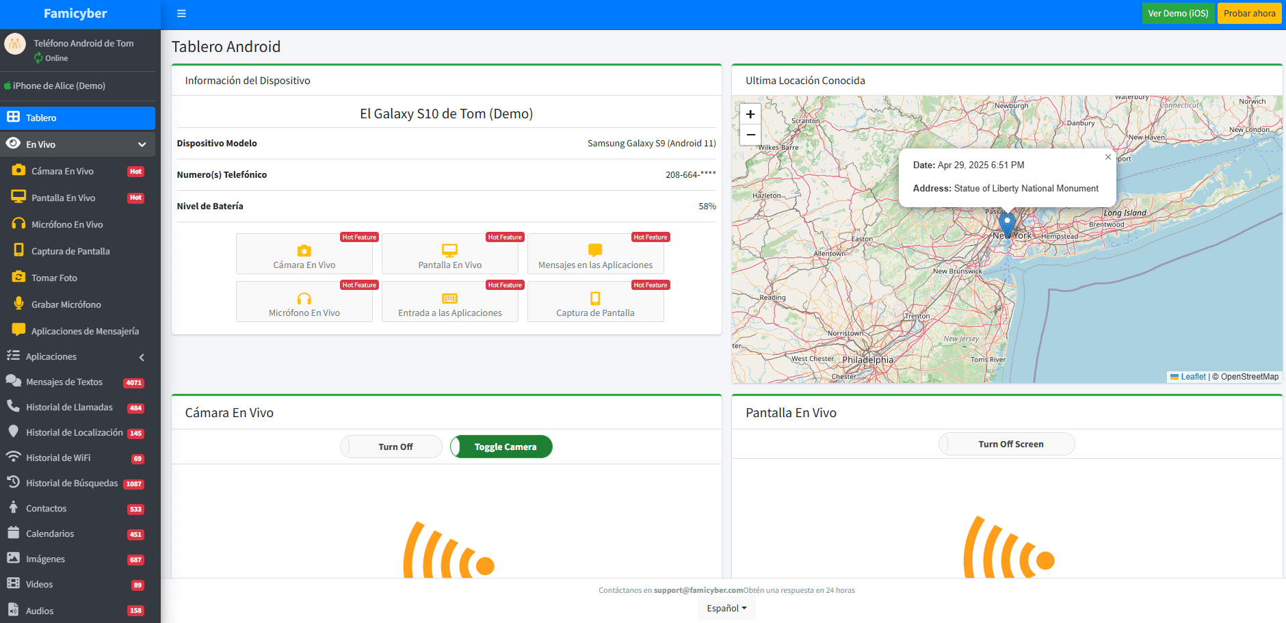Viewport: 1286px width, 623px height.
Task: Click Aplicaciones de Mensajería chat icon in sidebar
Action: (x=18, y=330)
